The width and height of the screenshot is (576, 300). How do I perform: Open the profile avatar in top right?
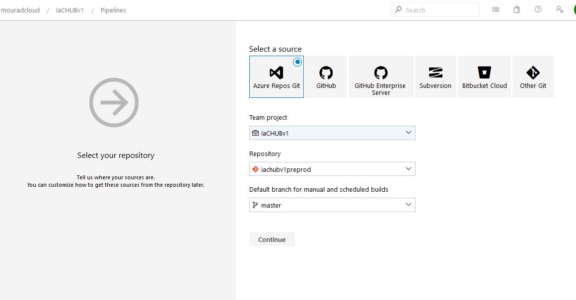pyautogui.click(x=574, y=9)
